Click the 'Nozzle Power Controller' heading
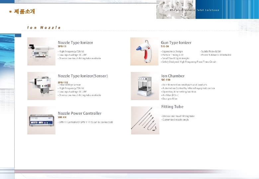 coord(80,113)
